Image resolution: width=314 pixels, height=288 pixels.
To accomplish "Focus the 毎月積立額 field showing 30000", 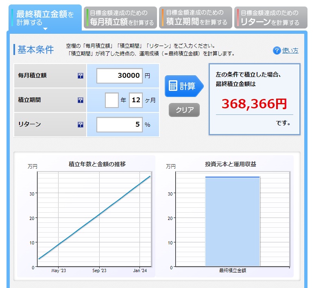I will click(120, 76).
